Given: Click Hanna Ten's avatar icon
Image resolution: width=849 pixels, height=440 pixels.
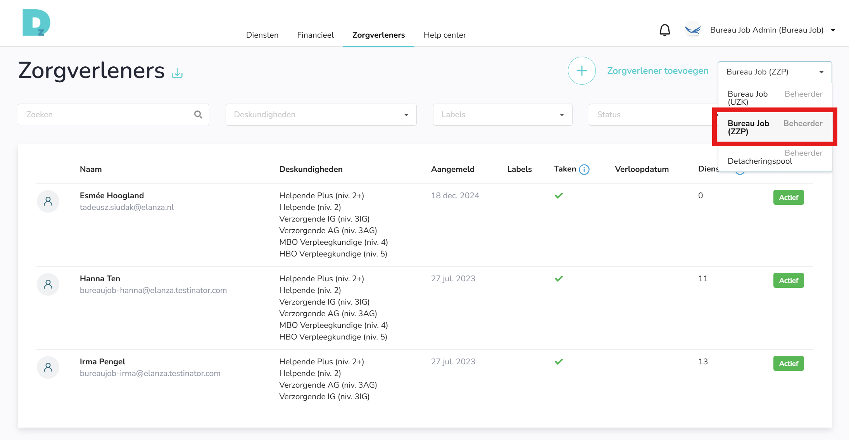Looking at the screenshot, I should [48, 284].
